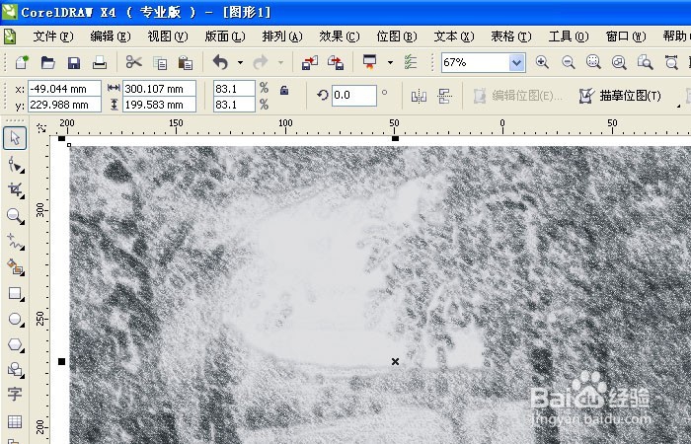This screenshot has width=691, height=444.
Task: Click the Zoom In magnifier icon
Action: 542,62
